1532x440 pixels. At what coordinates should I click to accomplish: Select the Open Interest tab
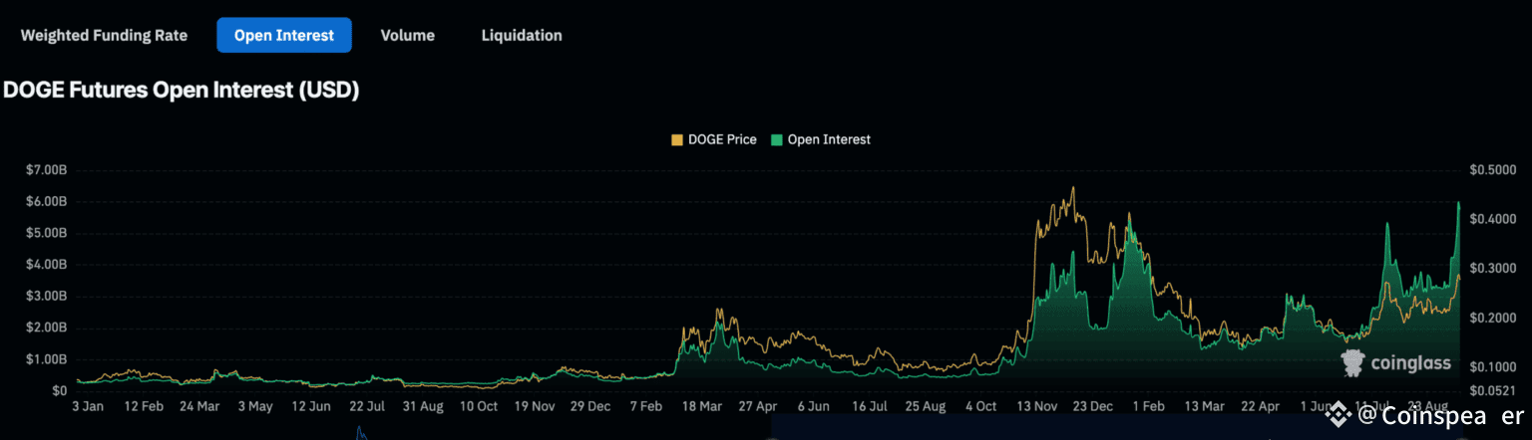coord(284,35)
